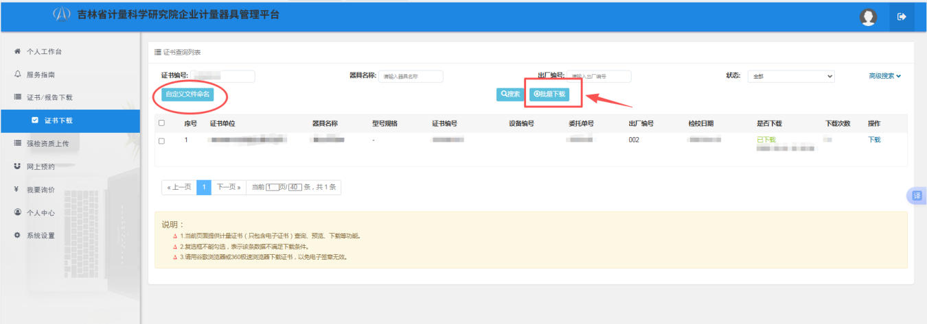The image size is (927, 324).
Task: Open the 状态 dropdown showing 全部
Action: tap(791, 76)
